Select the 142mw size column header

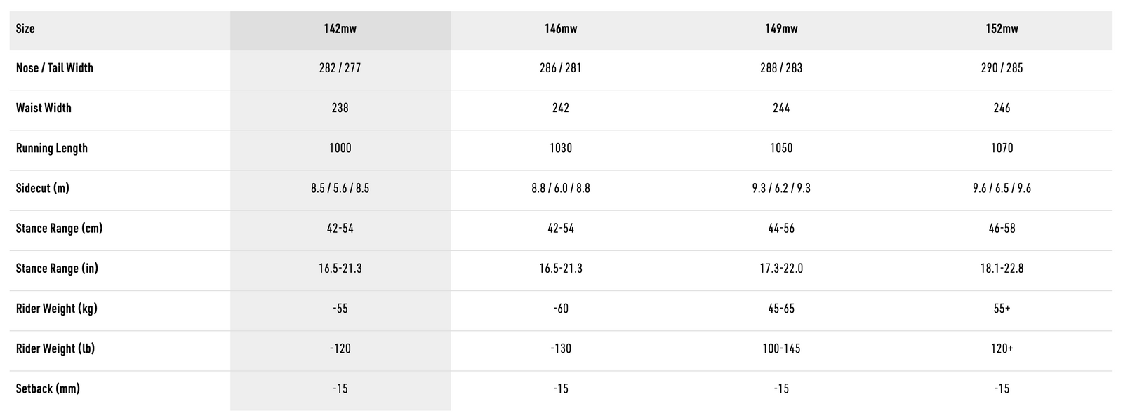(x=340, y=29)
